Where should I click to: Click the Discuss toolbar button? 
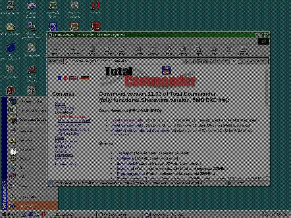click(x=243, y=51)
